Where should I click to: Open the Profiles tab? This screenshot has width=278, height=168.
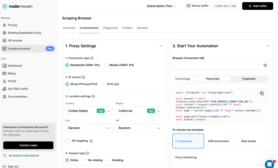coord(127,28)
